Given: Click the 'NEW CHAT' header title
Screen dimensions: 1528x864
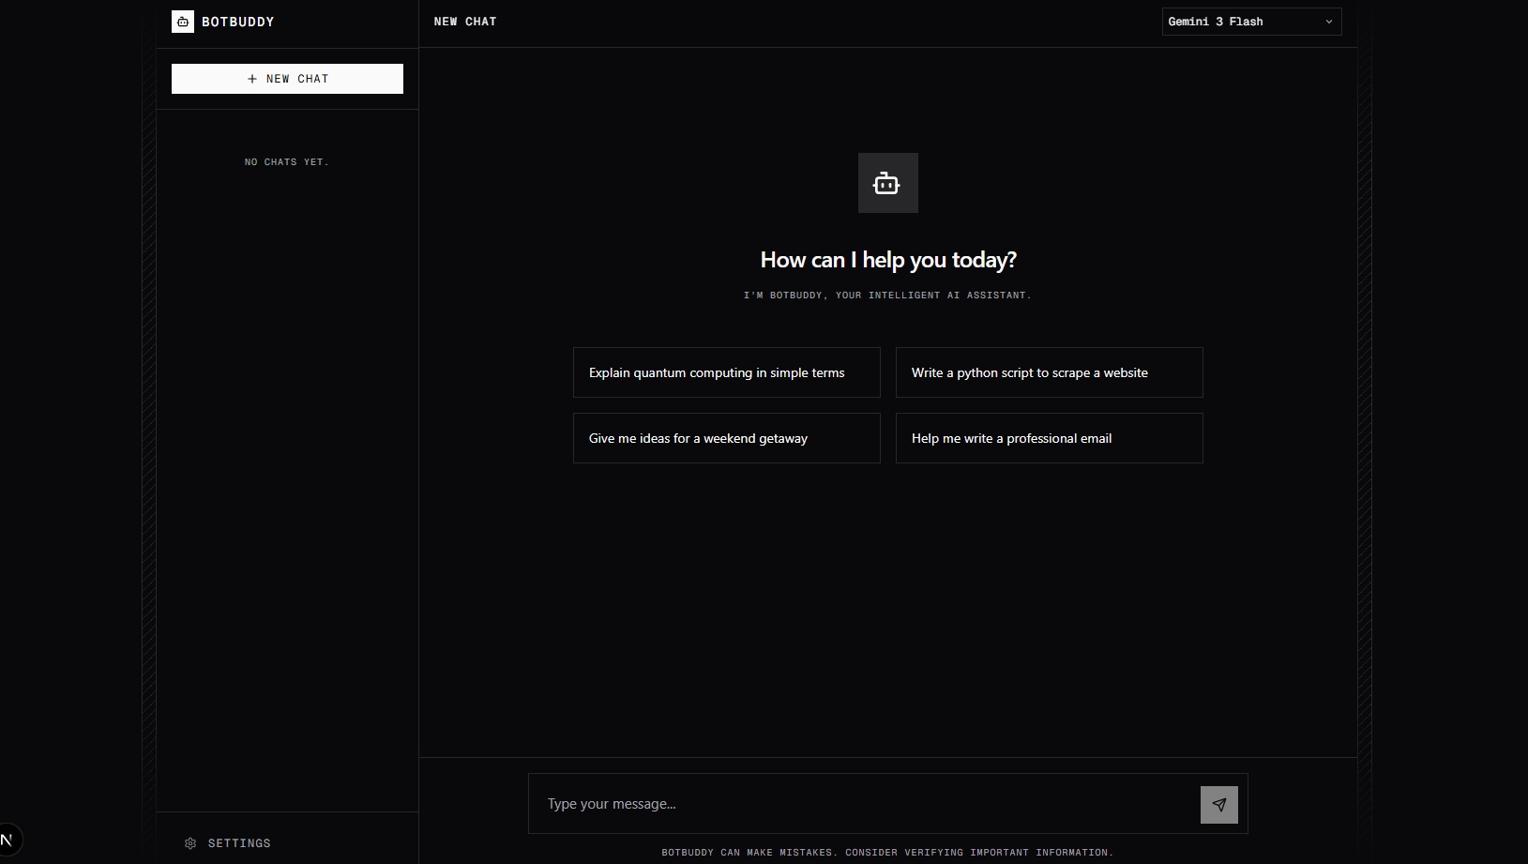Looking at the screenshot, I should (465, 22).
